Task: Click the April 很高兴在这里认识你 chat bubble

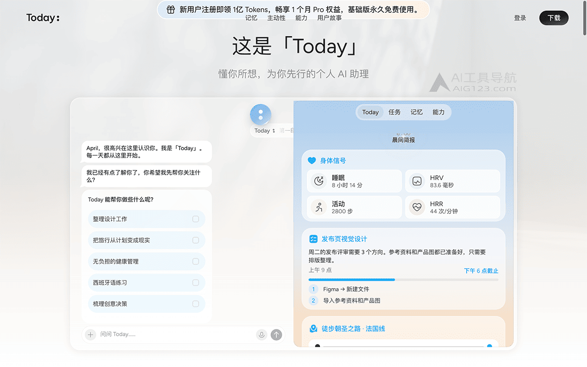Action: point(146,152)
